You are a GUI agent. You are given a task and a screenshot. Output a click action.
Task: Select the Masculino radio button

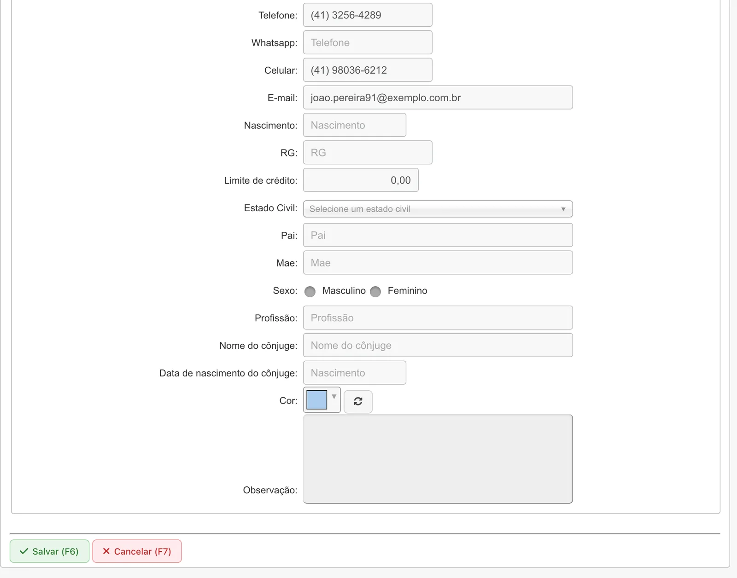[x=310, y=291]
